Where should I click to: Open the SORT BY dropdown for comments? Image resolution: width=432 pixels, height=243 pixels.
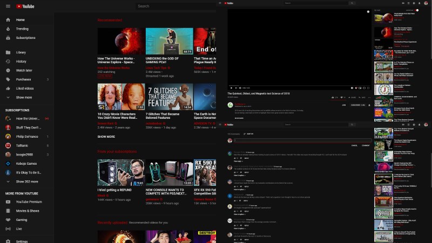click(x=248, y=134)
